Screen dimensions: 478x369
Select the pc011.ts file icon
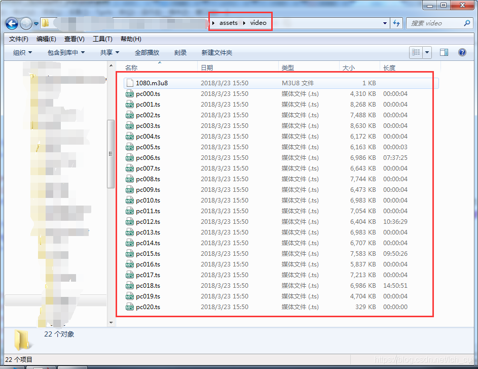pyautogui.click(x=130, y=211)
